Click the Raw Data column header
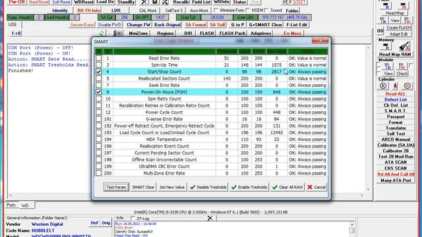 [x=277, y=51]
